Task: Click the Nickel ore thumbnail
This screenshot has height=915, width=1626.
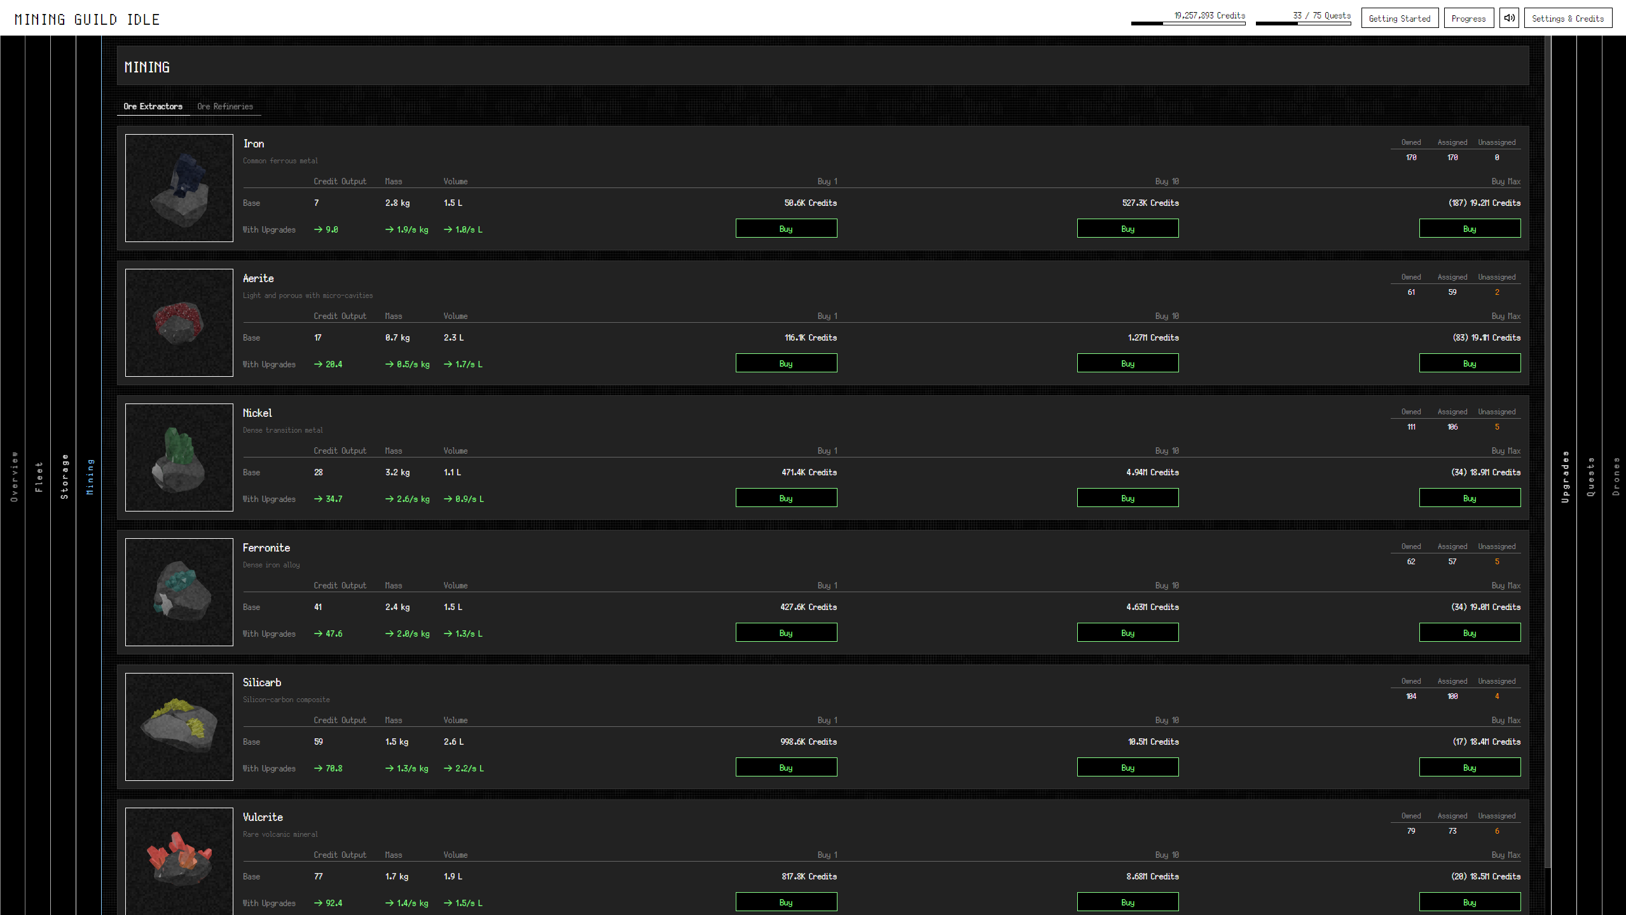Action: point(179,457)
